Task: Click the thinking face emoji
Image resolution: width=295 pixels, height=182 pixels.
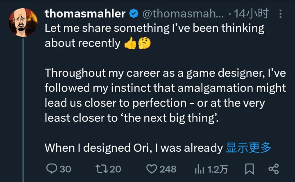Action: coord(144,43)
